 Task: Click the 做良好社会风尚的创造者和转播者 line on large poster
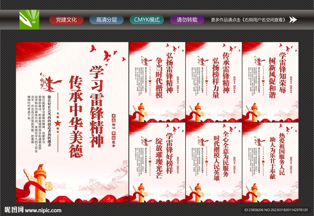[x=49, y=121]
